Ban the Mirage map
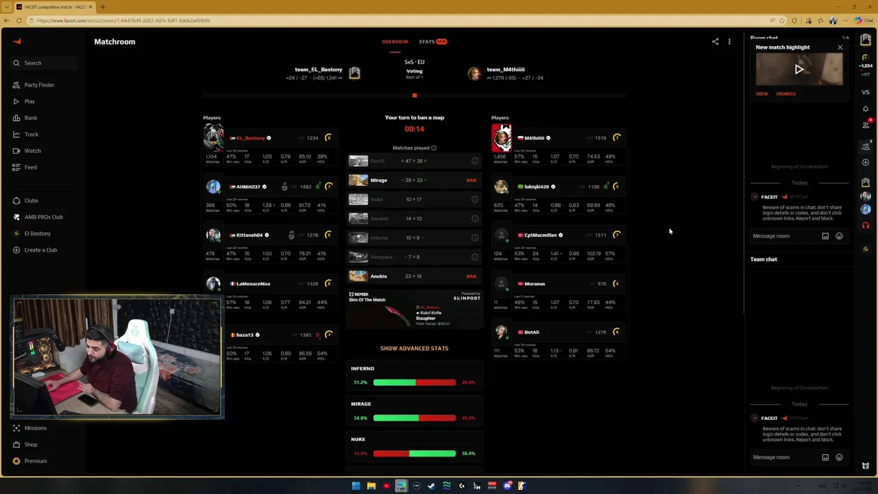 pos(471,180)
